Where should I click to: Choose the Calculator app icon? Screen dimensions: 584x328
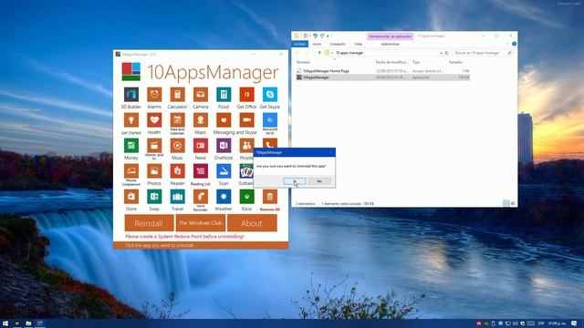(x=177, y=95)
